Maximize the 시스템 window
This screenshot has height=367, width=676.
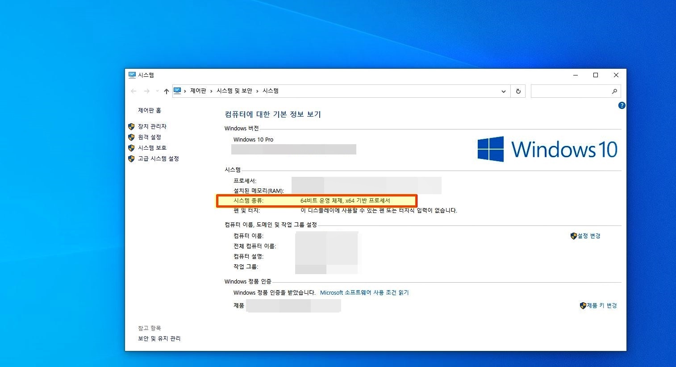pos(596,75)
